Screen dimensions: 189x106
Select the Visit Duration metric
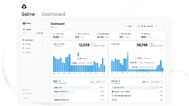[103, 35]
